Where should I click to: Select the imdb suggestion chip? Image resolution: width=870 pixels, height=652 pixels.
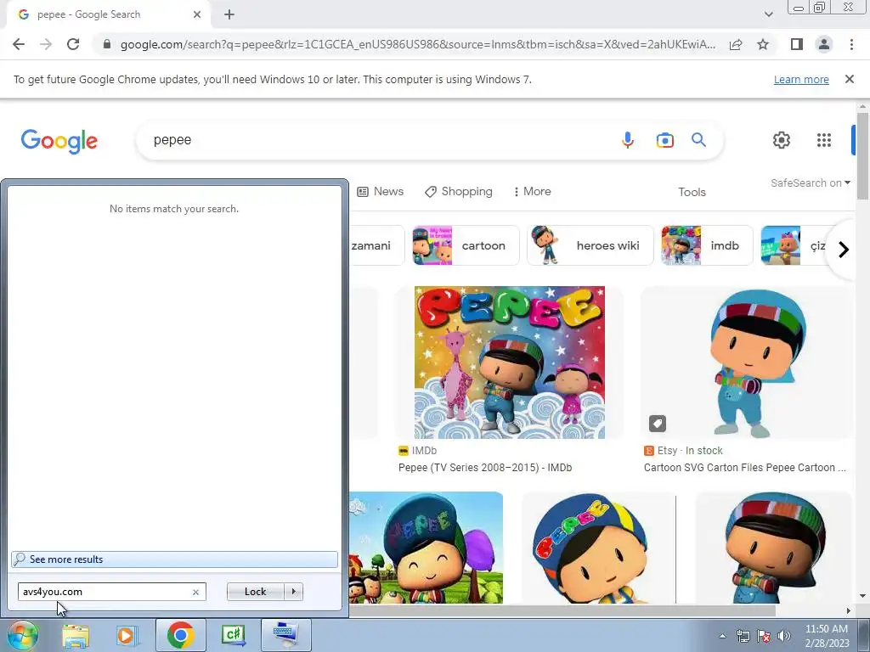pos(706,245)
